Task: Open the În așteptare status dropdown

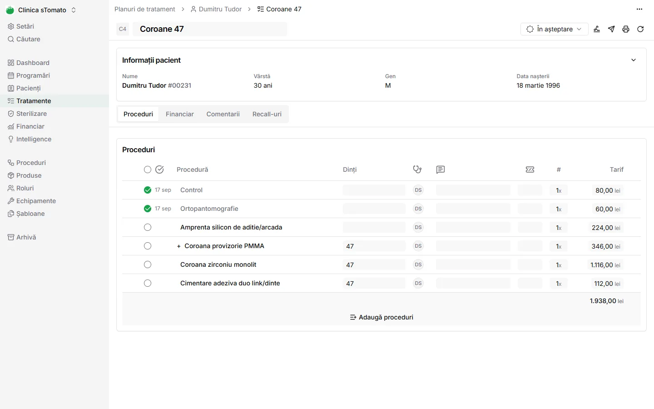Action: (554, 29)
